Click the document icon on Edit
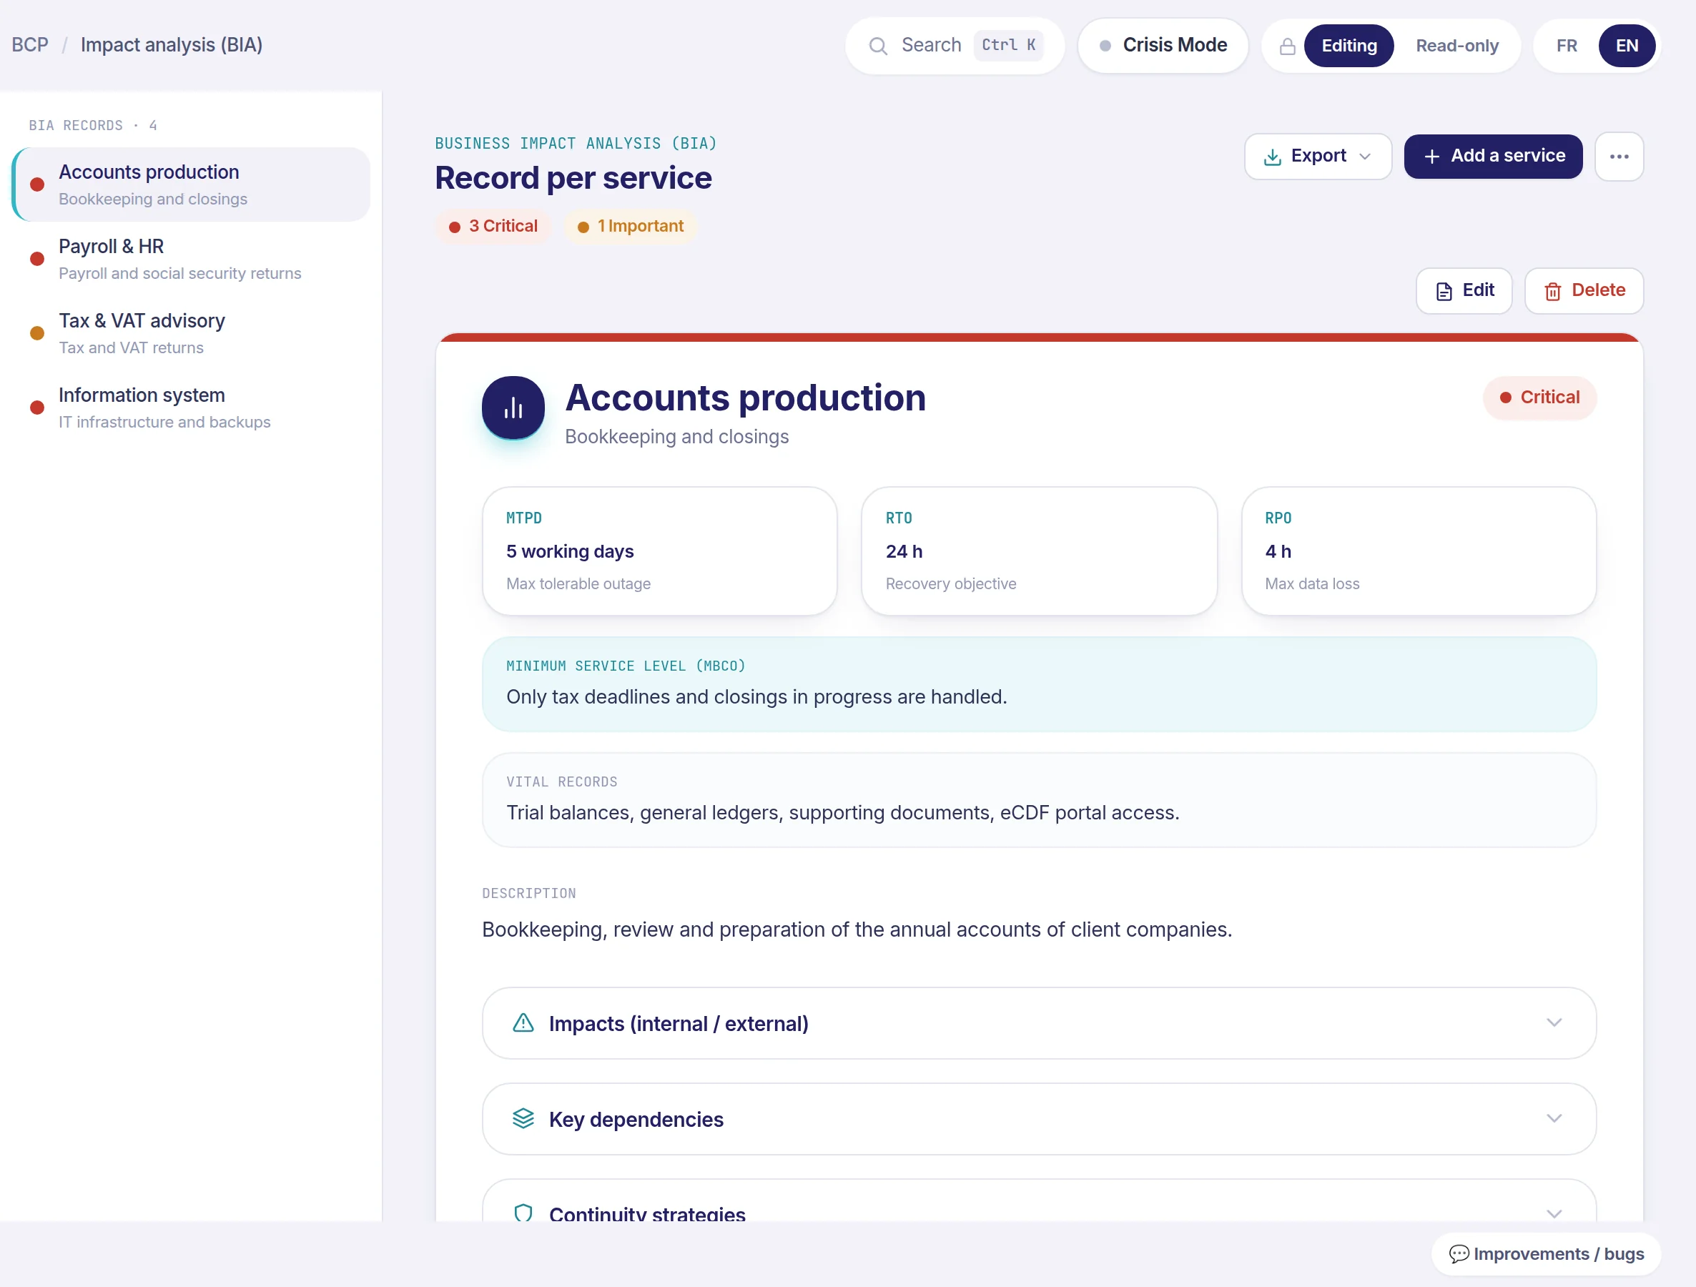1696x1287 pixels. tap(1443, 291)
